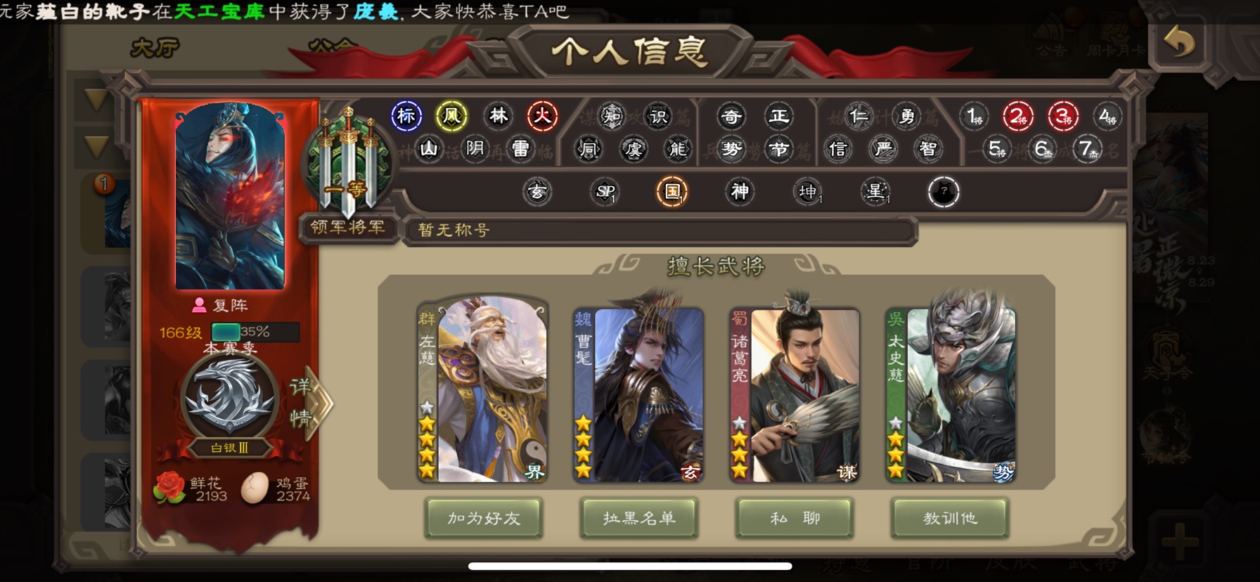Viewport: 1260px width, 582px height.
Task: Click the SP badge icon
Action: tap(605, 191)
